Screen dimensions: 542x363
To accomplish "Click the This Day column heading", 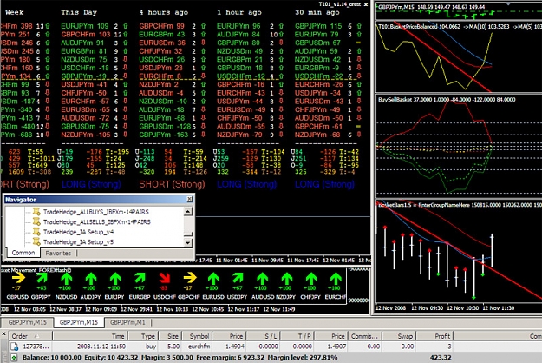I will (79, 12).
